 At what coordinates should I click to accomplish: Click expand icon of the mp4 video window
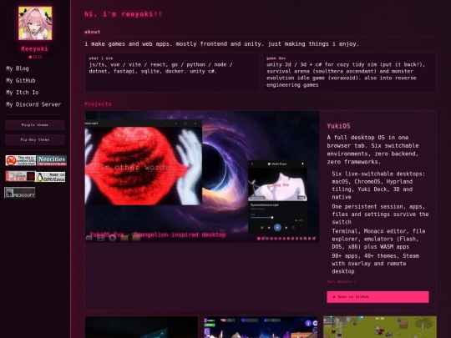click(x=176, y=124)
